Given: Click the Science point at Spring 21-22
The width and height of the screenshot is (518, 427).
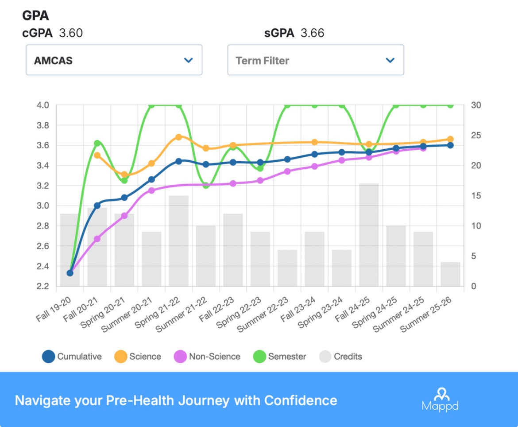Looking at the screenshot, I should pos(179,137).
